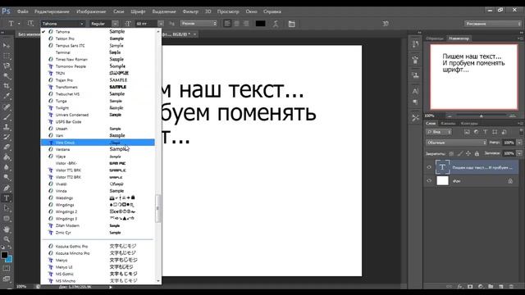This screenshot has height=295, width=525.
Task: Align text left in options bar
Action: [227, 24]
